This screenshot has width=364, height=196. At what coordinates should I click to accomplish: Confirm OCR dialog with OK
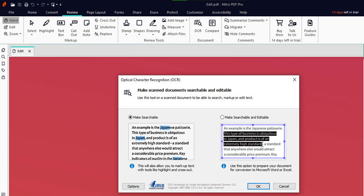coord(258,186)
